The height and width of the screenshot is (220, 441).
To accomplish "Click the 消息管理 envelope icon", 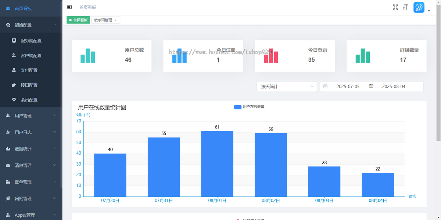I will pos(8,165).
